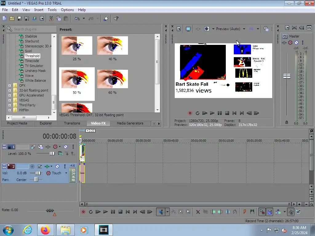Switch to the Media Generators tab

(x=130, y=123)
